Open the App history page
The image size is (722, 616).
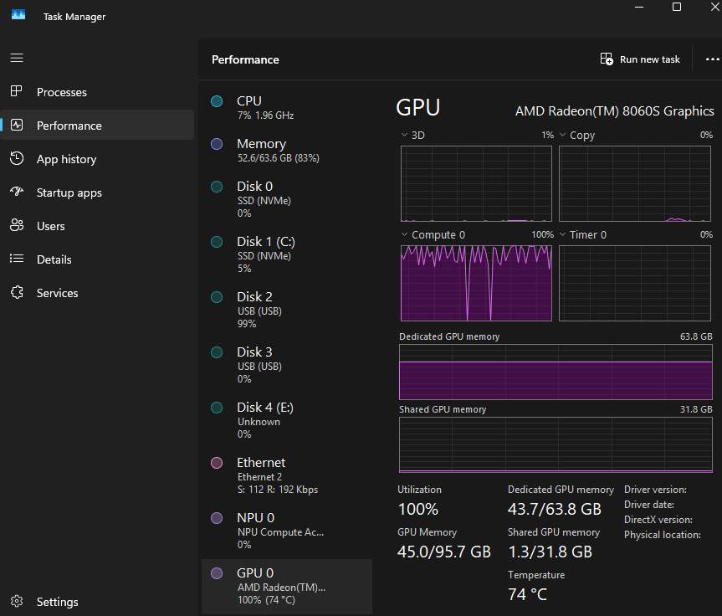97,158
